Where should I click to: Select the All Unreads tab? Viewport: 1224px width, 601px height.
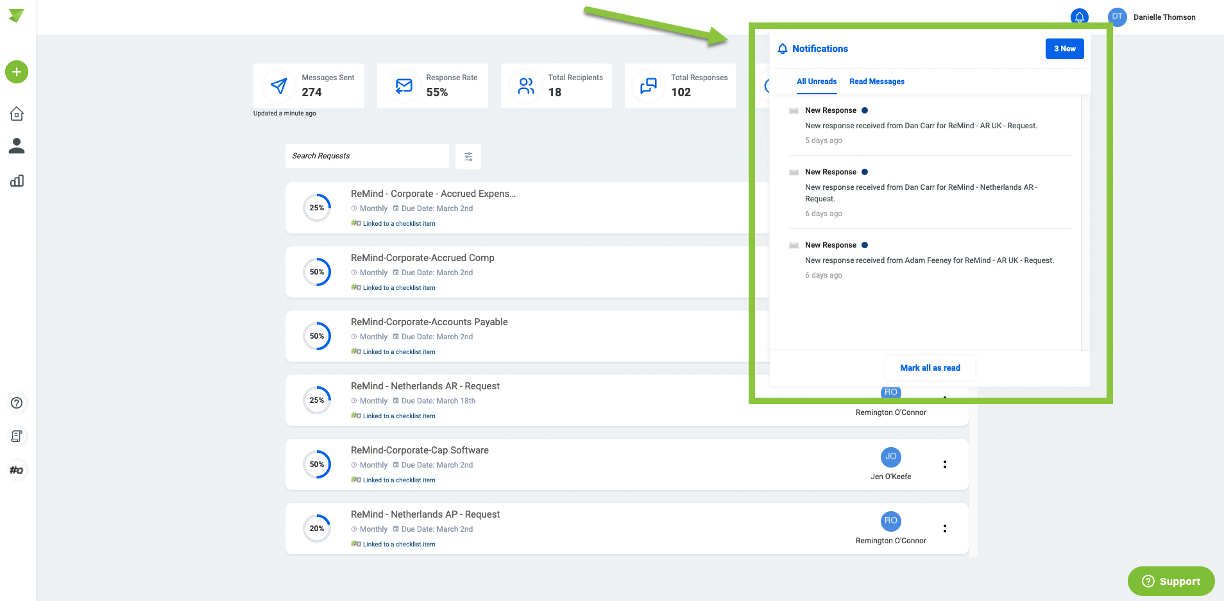[x=816, y=81]
